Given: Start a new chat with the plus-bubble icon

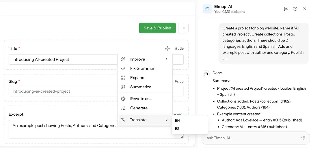Looking at the screenshot, I should [286, 9].
